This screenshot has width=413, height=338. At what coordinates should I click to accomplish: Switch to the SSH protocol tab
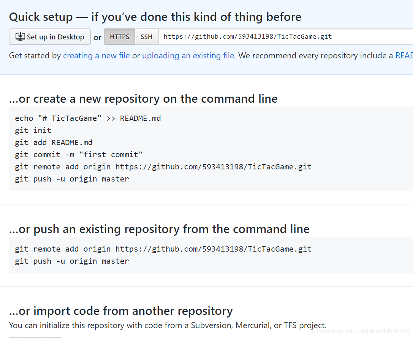pyautogui.click(x=146, y=36)
